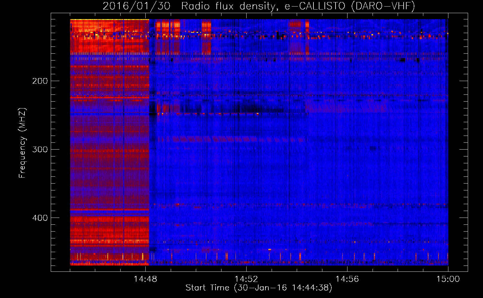This screenshot has height=298, width=483.
Task: Click the 15:00 time tick label
Action: pos(448,279)
